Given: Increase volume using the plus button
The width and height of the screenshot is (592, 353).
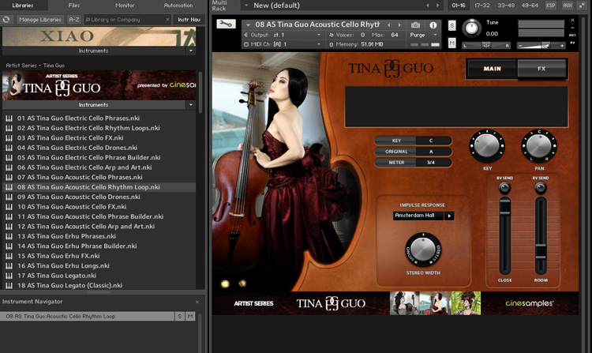Looking at the screenshot, I should pos(562,46).
